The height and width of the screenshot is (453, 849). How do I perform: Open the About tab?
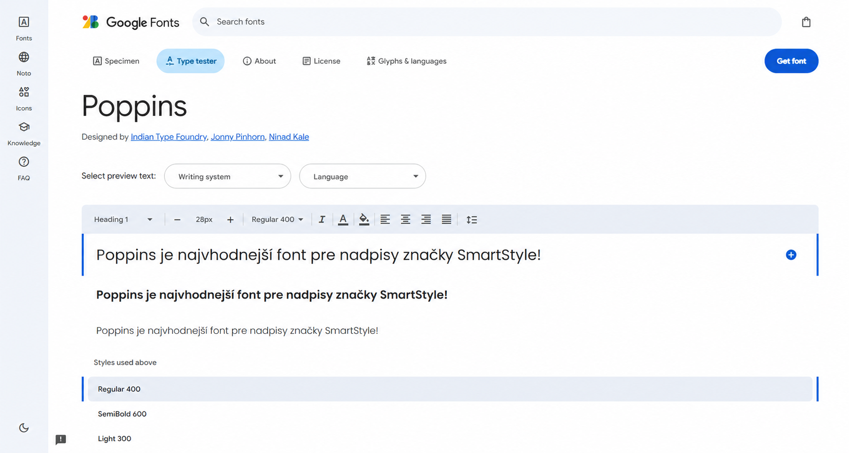tap(259, 61)
